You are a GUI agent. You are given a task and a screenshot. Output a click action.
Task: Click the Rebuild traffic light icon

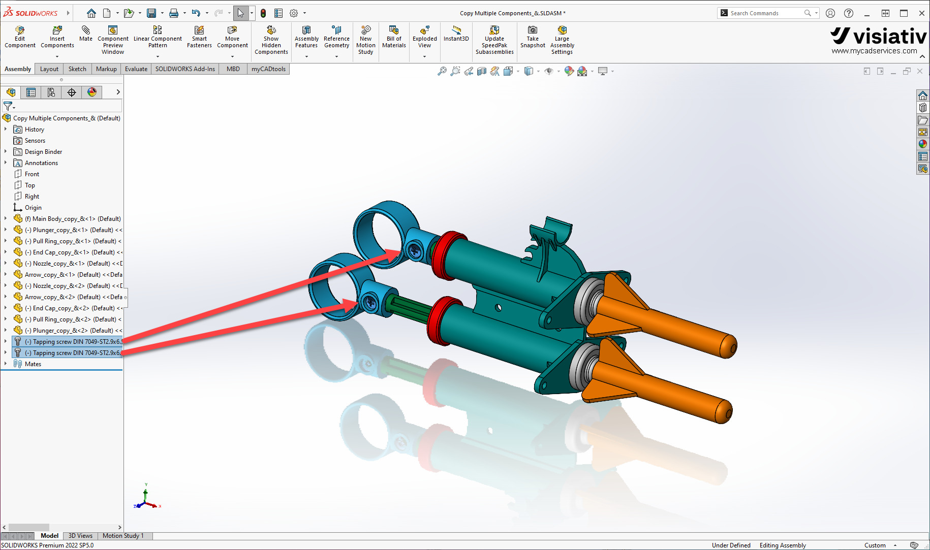(x=263, y=13)
